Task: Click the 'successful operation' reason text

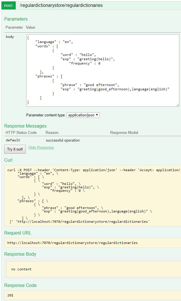Action: (63, 140)
